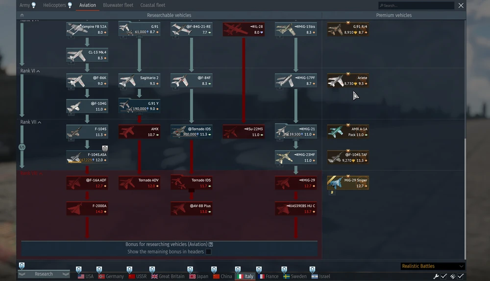
Task: Click the G.91 Y aircraft card
Action: [x=139, y=106]
